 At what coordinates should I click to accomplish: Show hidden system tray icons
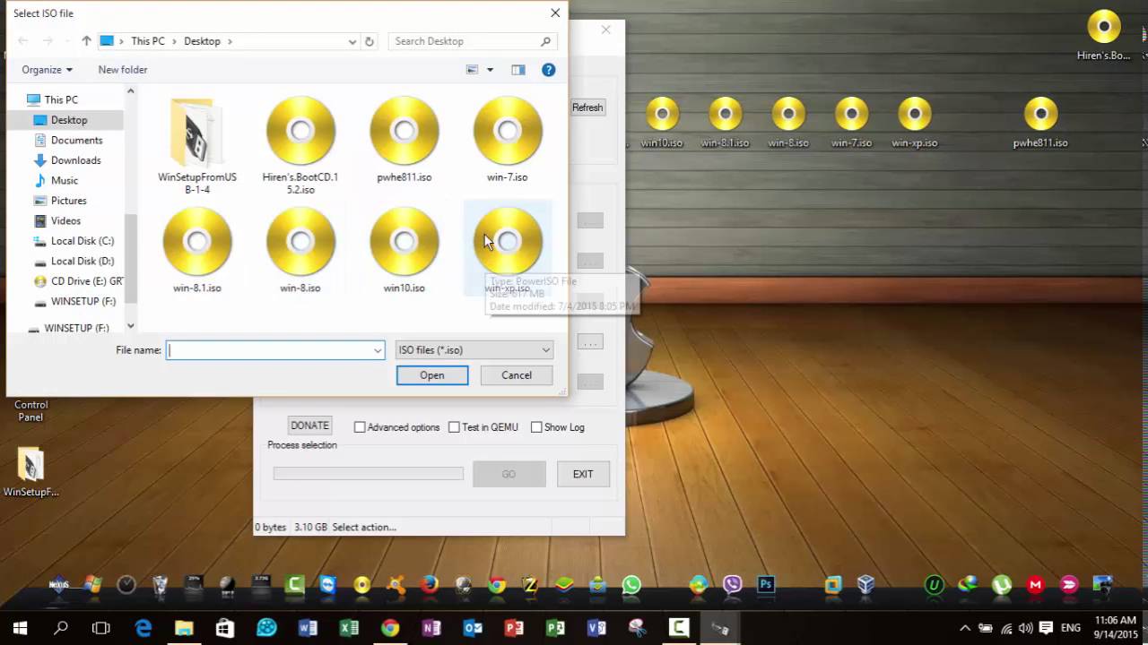point(965,628)
